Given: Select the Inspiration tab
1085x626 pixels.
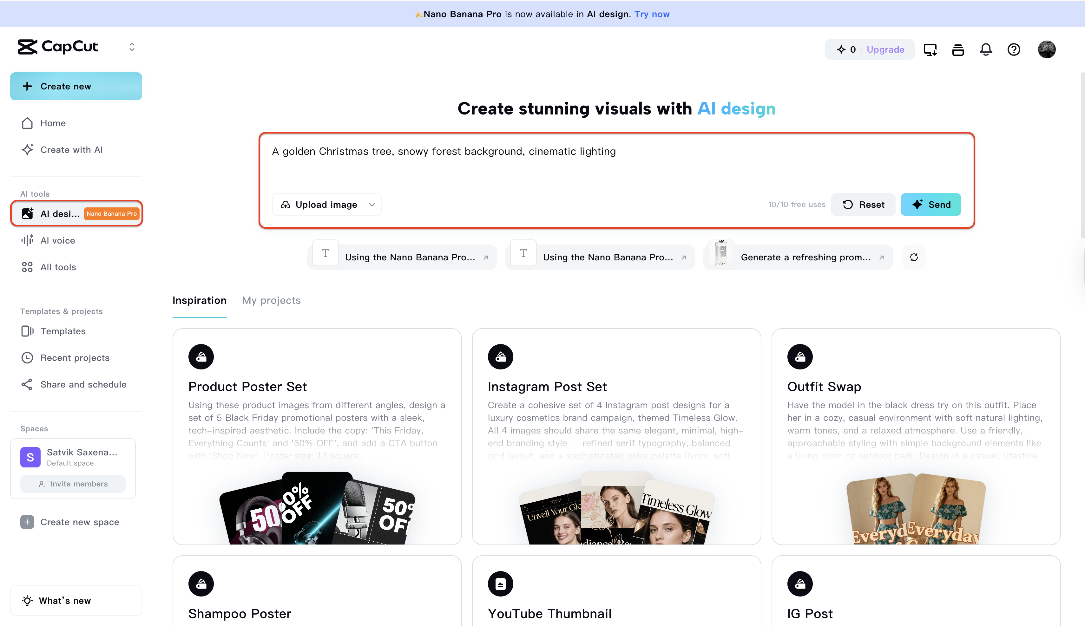Looking at the screenshot, I should [199, 301].
